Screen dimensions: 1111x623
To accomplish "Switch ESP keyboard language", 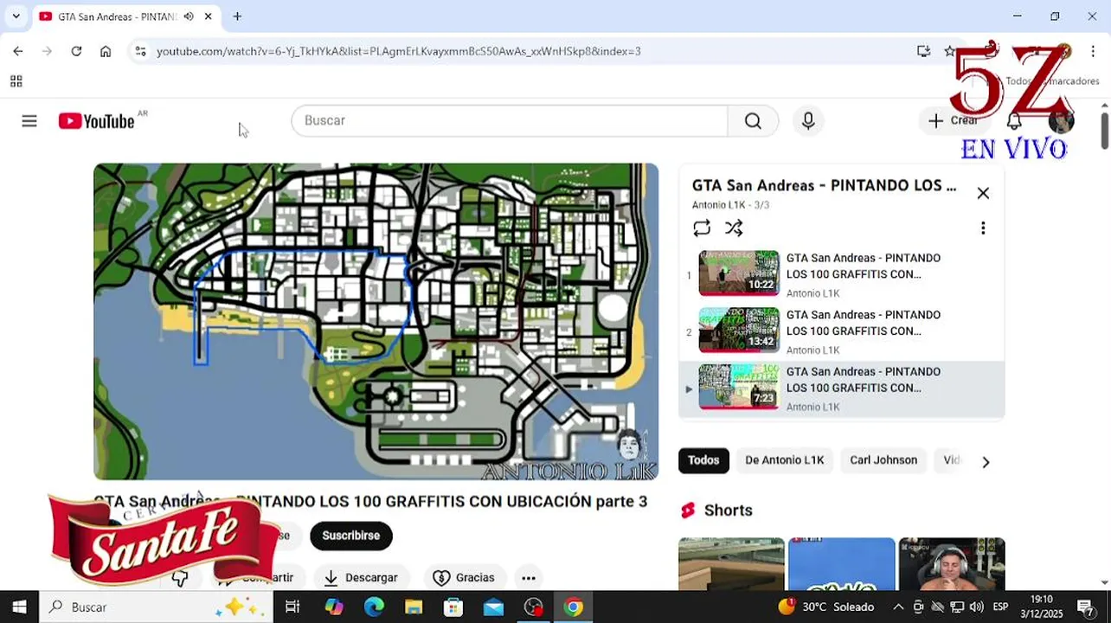I will (x=1000, y=607).
